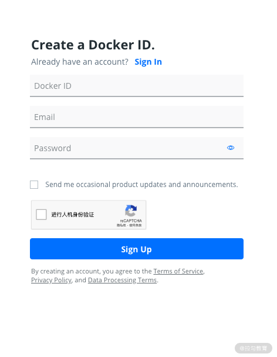Image resolution: width=277 pixels, height=357 pixels.
Task: Click the reCAPTCHA privacy link 隐私权
Action: 121,225
